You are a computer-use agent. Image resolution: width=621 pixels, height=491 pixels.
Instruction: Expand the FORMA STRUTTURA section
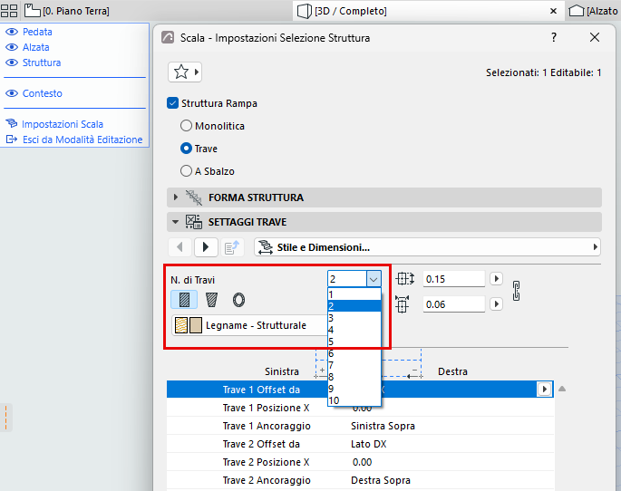coord(176,197)
